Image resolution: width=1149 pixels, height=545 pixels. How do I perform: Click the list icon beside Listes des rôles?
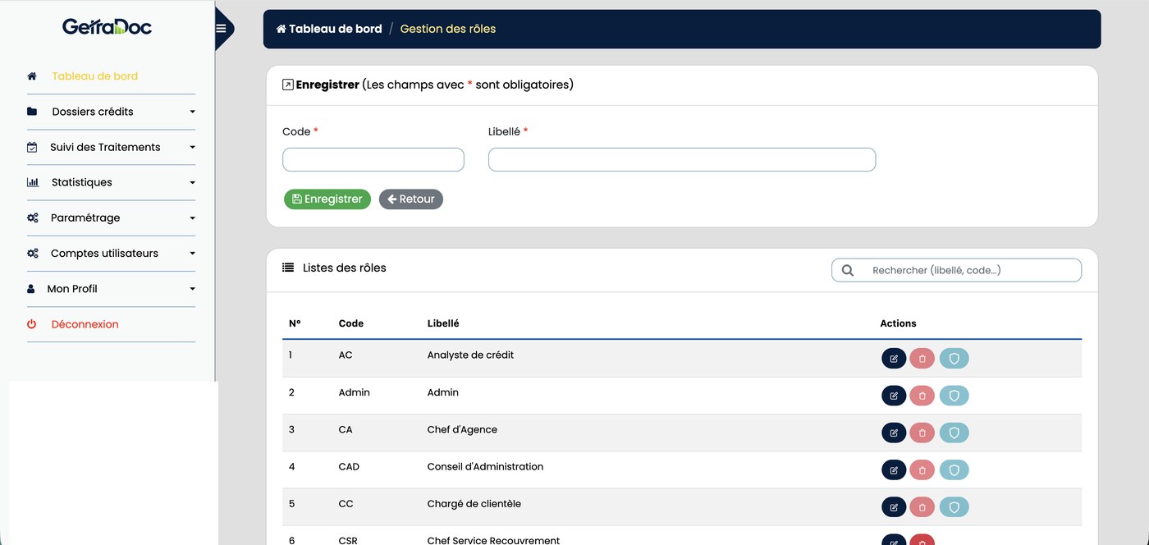coord(288,268)
